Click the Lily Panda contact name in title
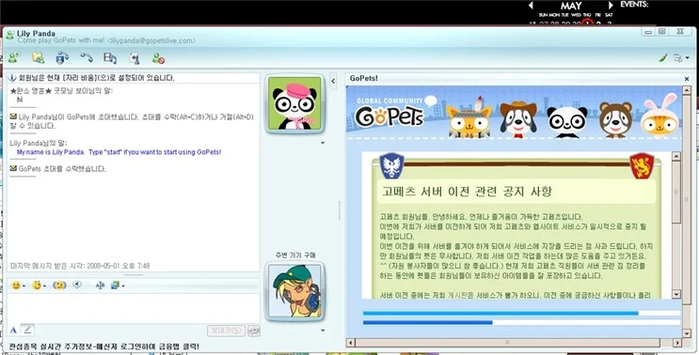The width and height of the screenshot is (699, 355). pyautogui.click(x=36, y=34)
